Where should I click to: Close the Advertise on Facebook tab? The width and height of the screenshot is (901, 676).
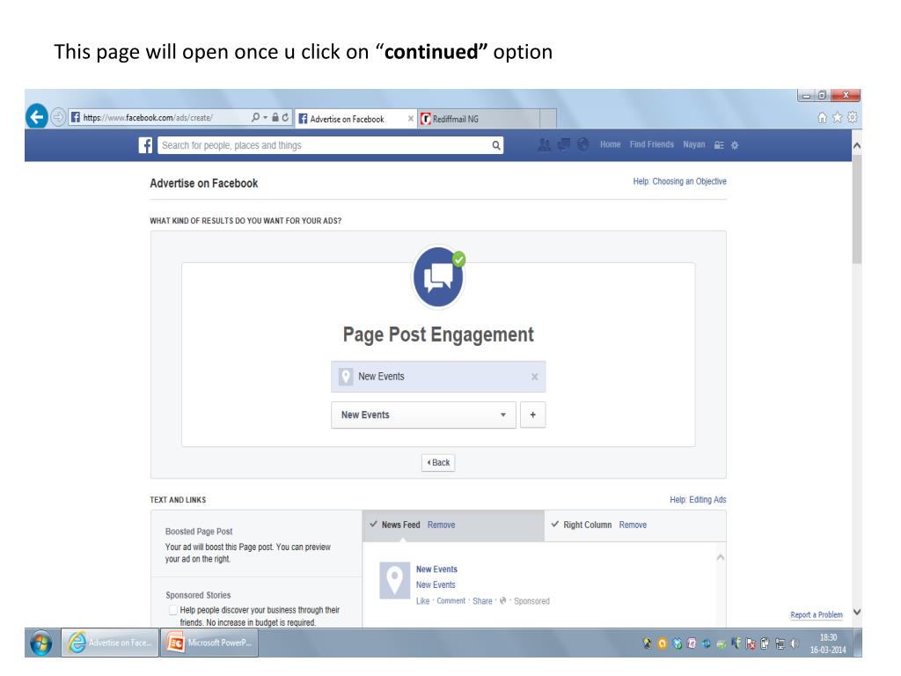[x=411, y=119]
